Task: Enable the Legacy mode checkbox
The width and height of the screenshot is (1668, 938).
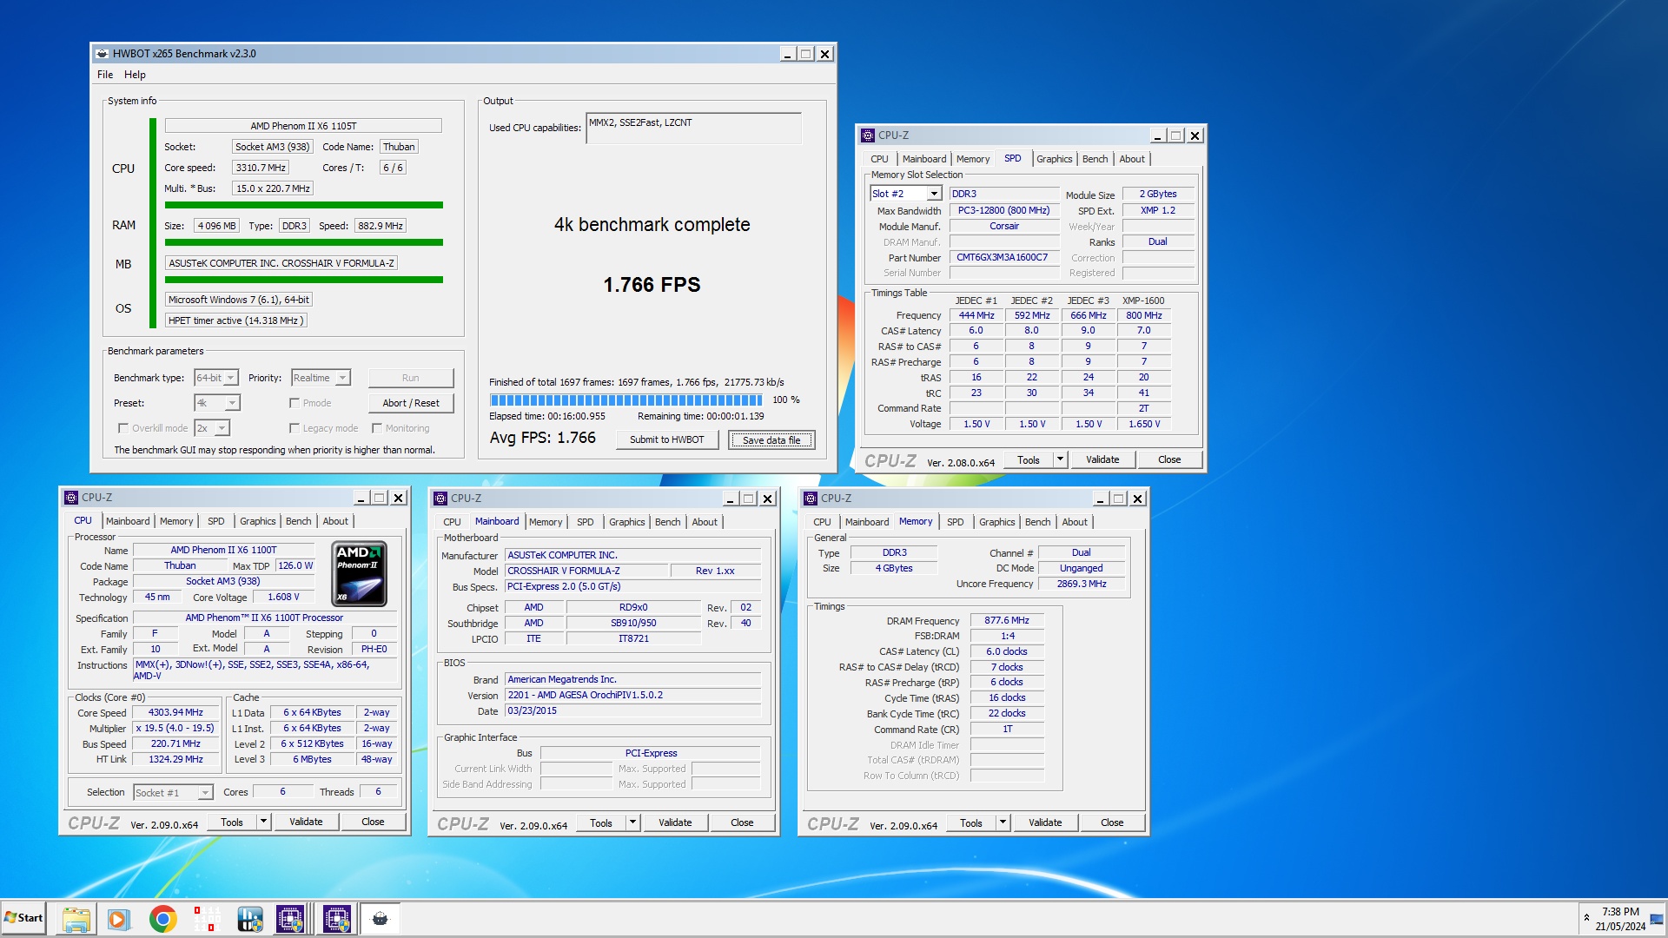Action: (295, 428)
